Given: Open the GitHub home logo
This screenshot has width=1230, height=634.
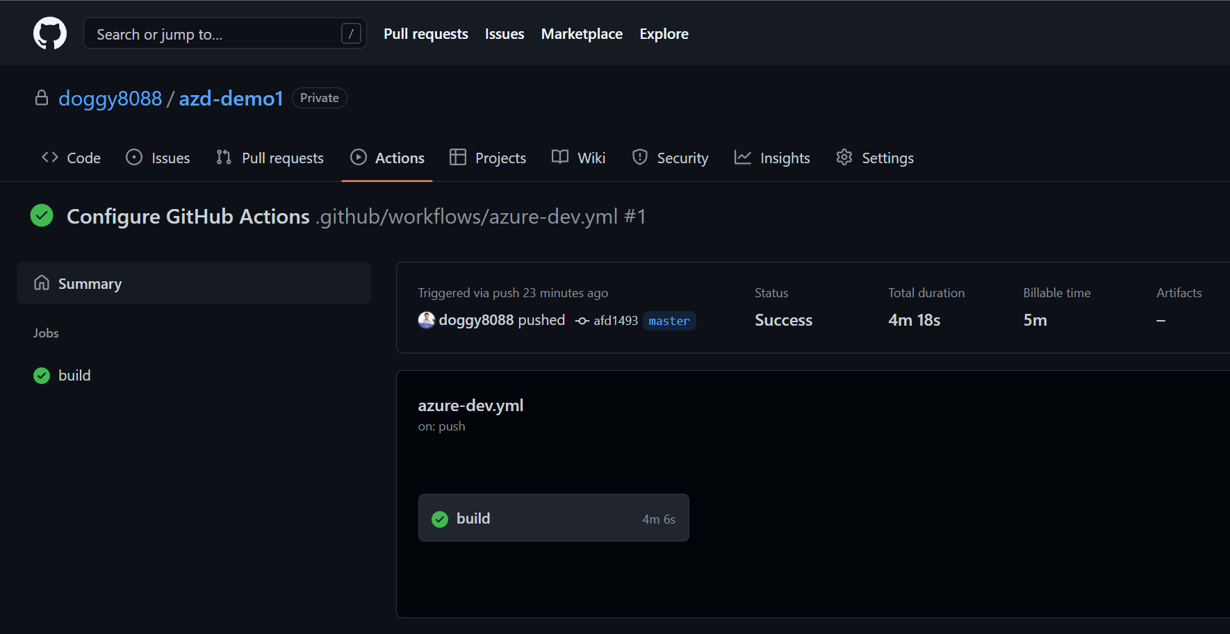Looking at the screenshot, I should 50,33.
